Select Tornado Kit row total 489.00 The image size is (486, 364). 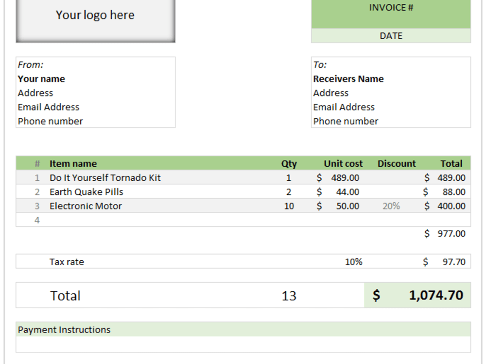tap(445, 178)
